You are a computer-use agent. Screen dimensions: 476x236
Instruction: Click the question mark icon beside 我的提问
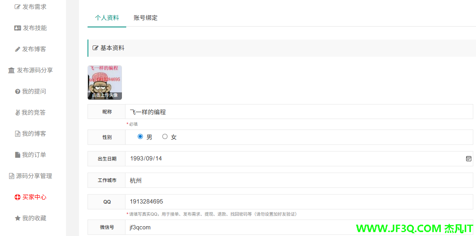click(x=18, y=92)
